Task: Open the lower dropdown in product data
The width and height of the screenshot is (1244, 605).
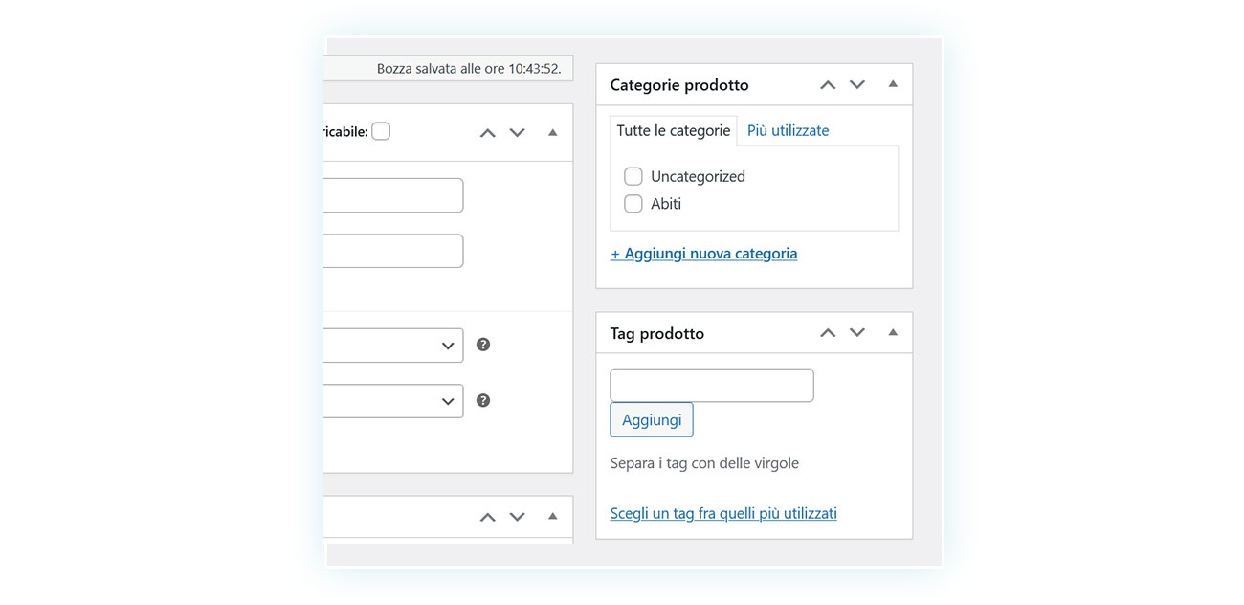Action: pyautogui.click(x=394, y=401)
